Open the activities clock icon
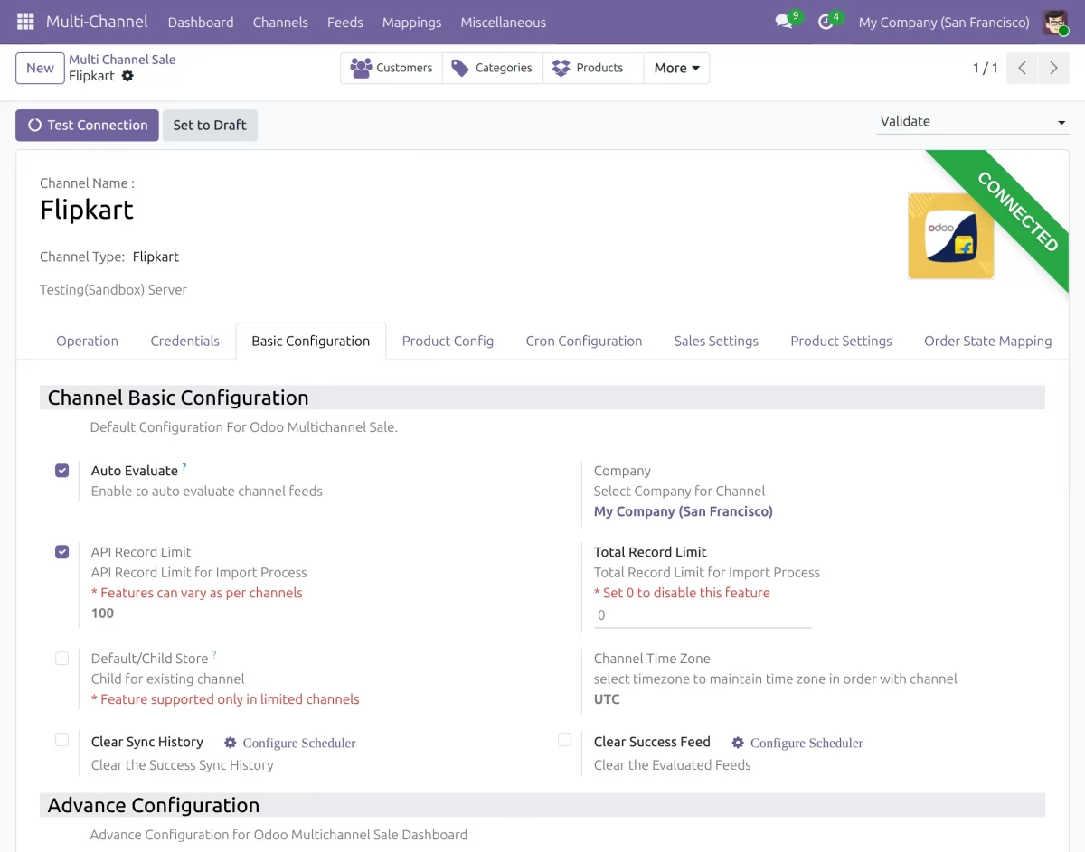Image resolution: width=1085 pixels, height=852 pixels. 826,22
